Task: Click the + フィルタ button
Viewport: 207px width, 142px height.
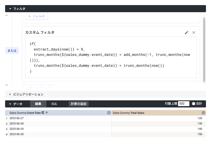Action: pos(36,16)
